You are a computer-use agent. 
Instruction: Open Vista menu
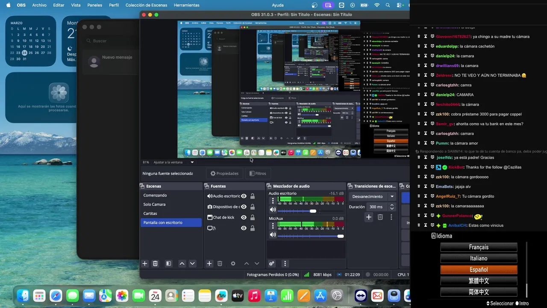76,5
